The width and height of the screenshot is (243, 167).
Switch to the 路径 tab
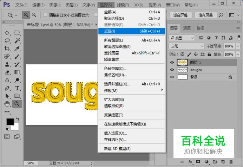tap(200, 28)
